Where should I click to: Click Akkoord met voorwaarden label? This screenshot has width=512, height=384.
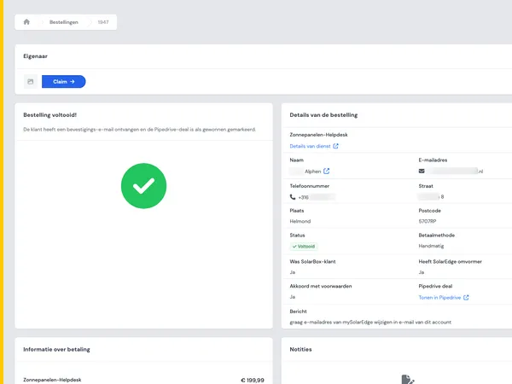[321, 286]
